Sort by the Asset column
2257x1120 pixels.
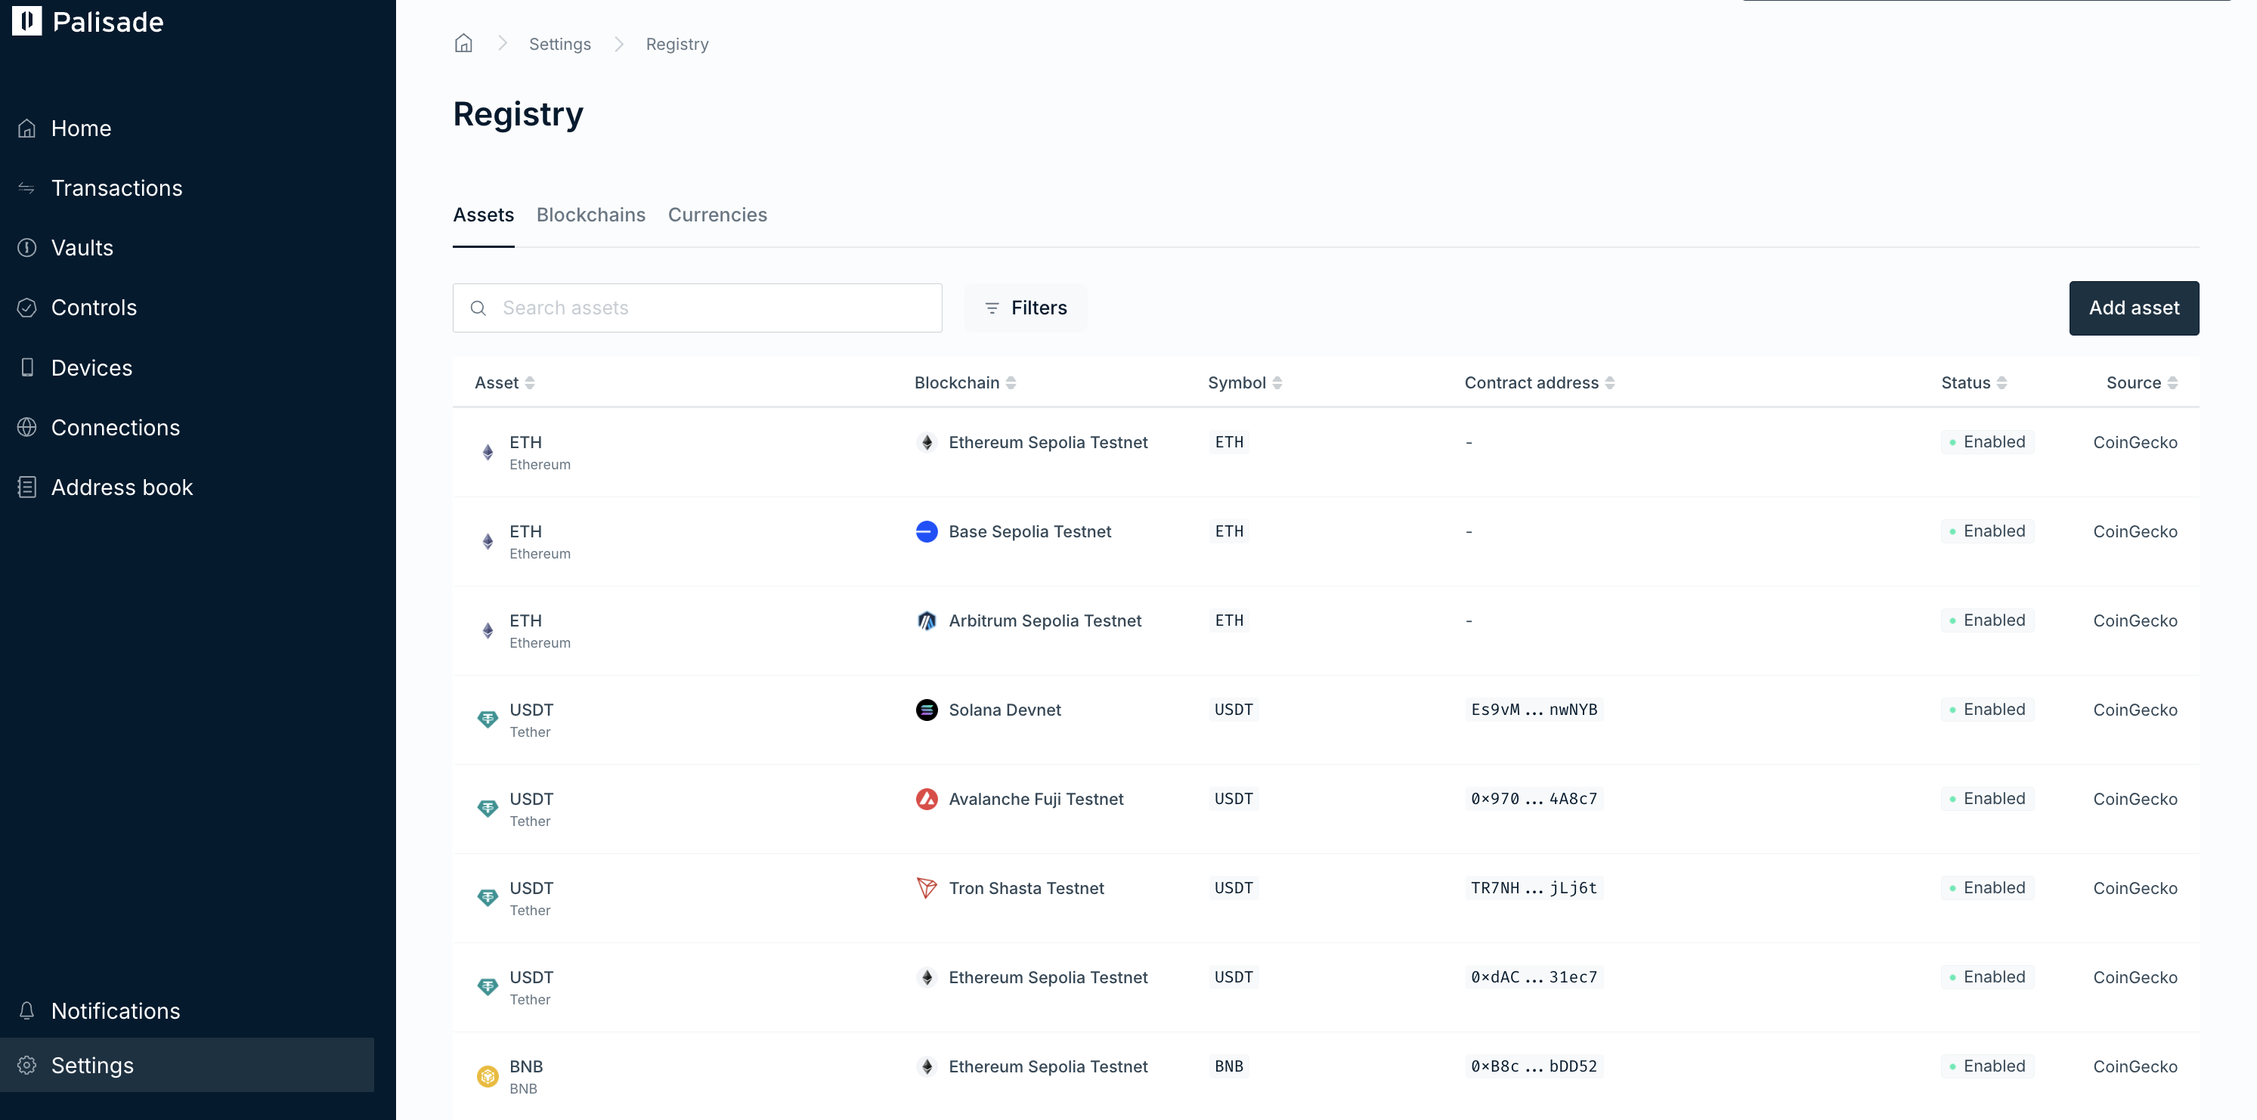[x=505, y=382]
